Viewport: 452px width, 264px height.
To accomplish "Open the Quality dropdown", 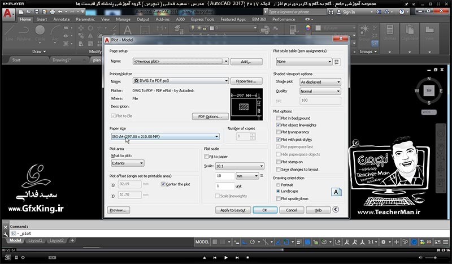I will point(320,91).
